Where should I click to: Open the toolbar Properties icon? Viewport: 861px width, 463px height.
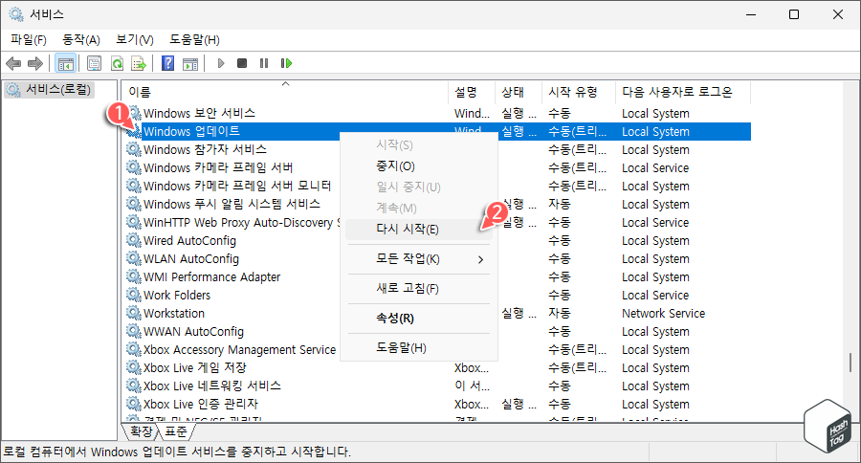tap(95, 64)
